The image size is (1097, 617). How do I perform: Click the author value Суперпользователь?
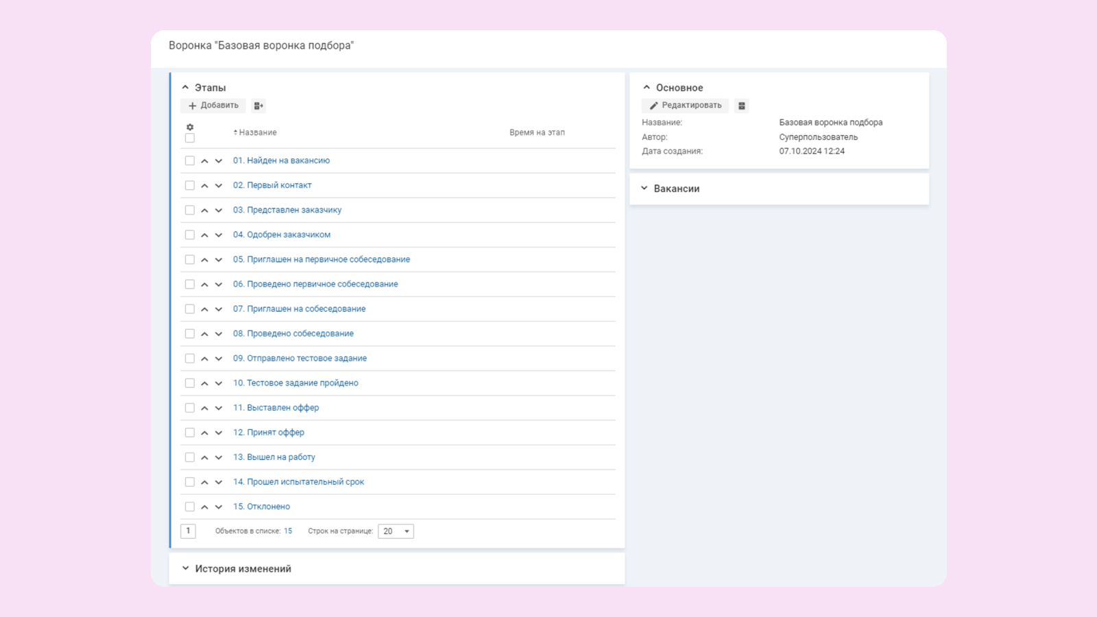click(818, 137)
